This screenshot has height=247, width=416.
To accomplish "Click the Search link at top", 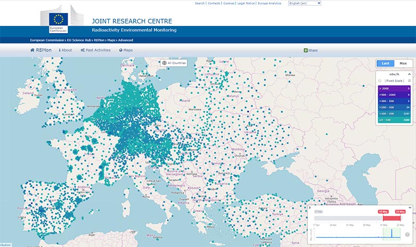I will (200, 3).
